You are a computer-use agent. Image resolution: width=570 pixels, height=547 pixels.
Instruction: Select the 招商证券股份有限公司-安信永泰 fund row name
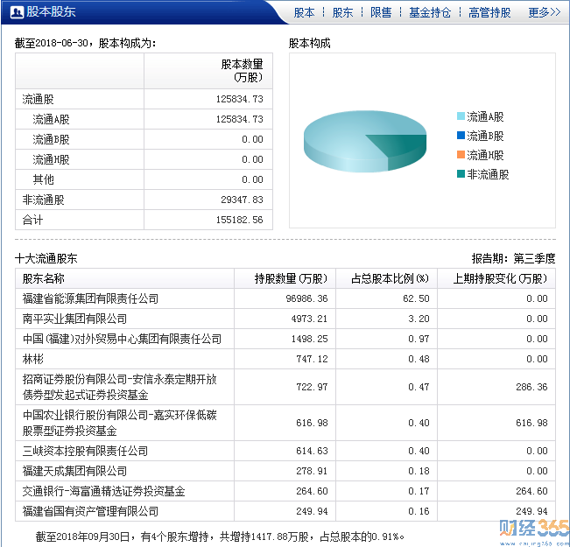(120, 387)
